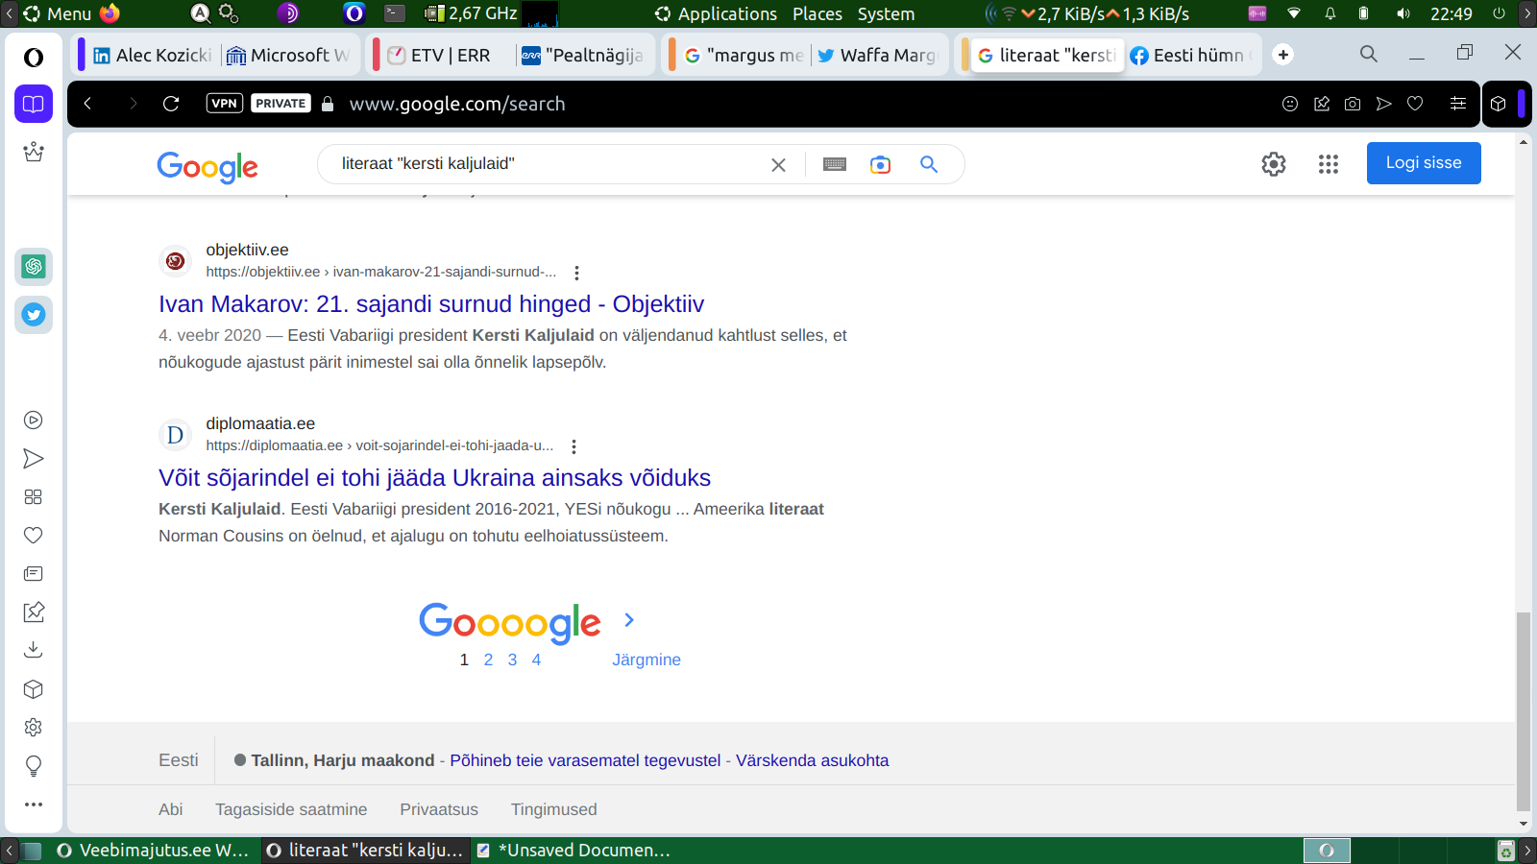Screen dimensions: 1537x864
Task: Open search in tabs magnifier
Action: (x=1369, y=55)
